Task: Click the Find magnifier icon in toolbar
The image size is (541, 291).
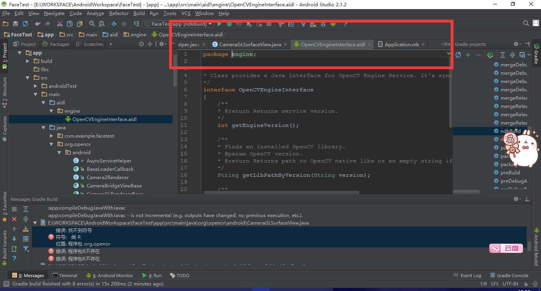Action: pyautogui.click(x=92, y=24)
